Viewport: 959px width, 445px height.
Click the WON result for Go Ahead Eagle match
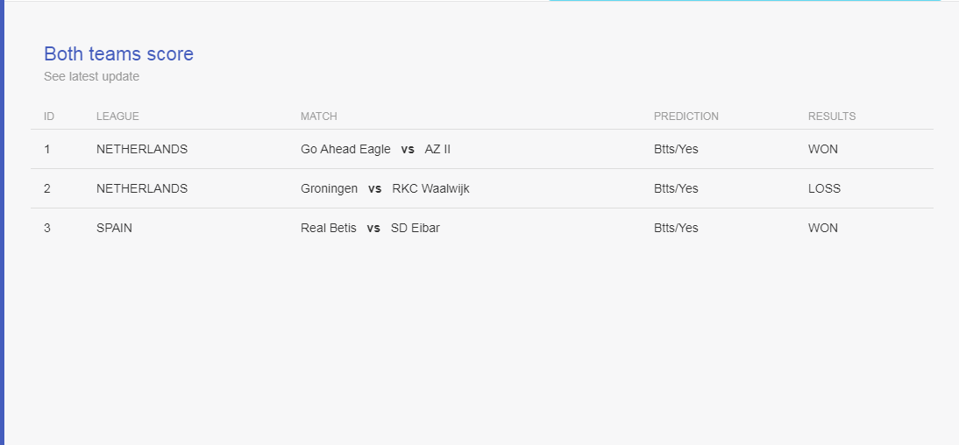point(823,149)
